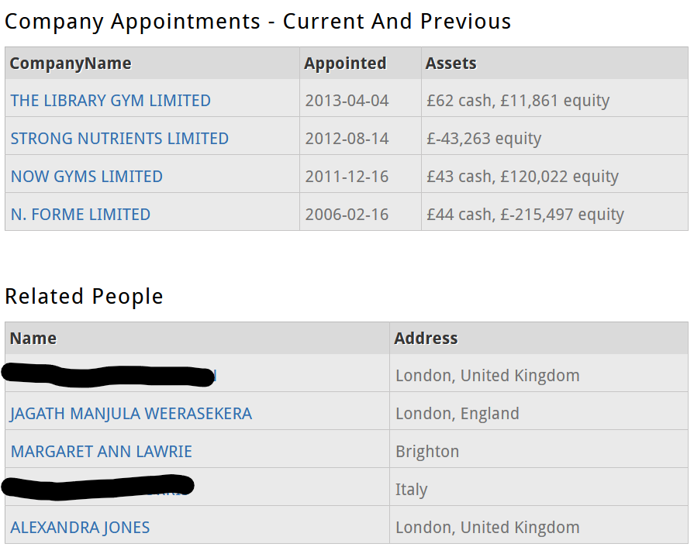This screenshot has width=694, height=554.
Task: Click the NOW GYMS LIMITED link
Action: (x=86, y=177)
